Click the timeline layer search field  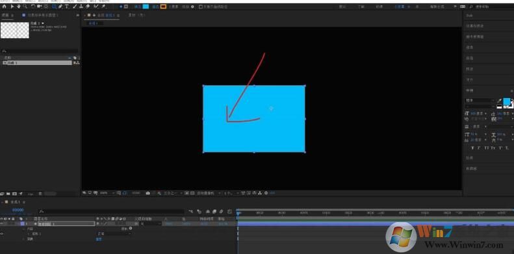click(111, 212)
